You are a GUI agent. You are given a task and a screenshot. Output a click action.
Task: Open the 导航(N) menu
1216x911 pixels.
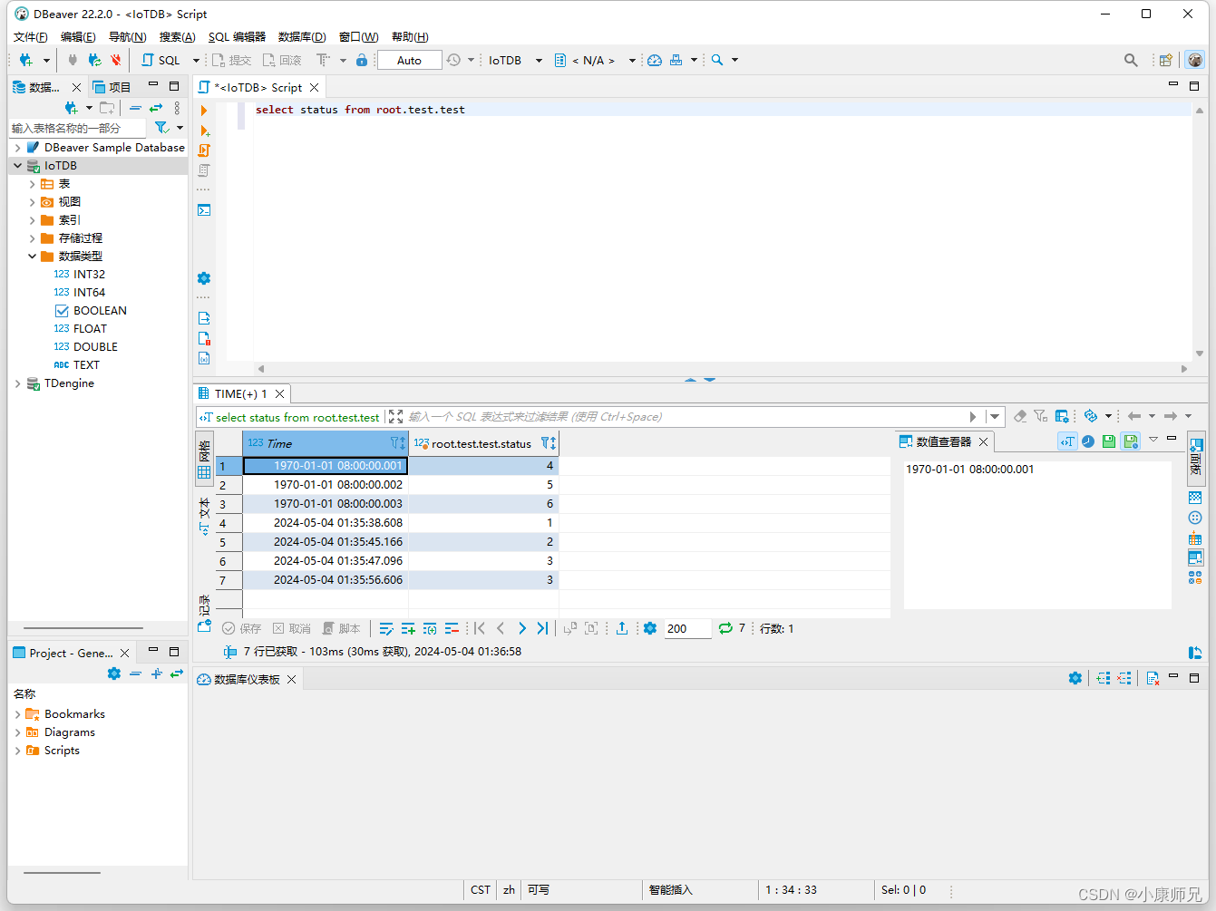tap(127, 36)
